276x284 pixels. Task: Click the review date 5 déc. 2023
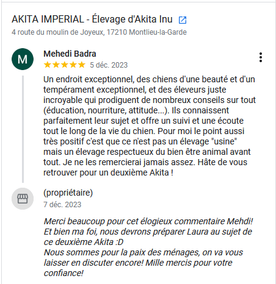109,65
